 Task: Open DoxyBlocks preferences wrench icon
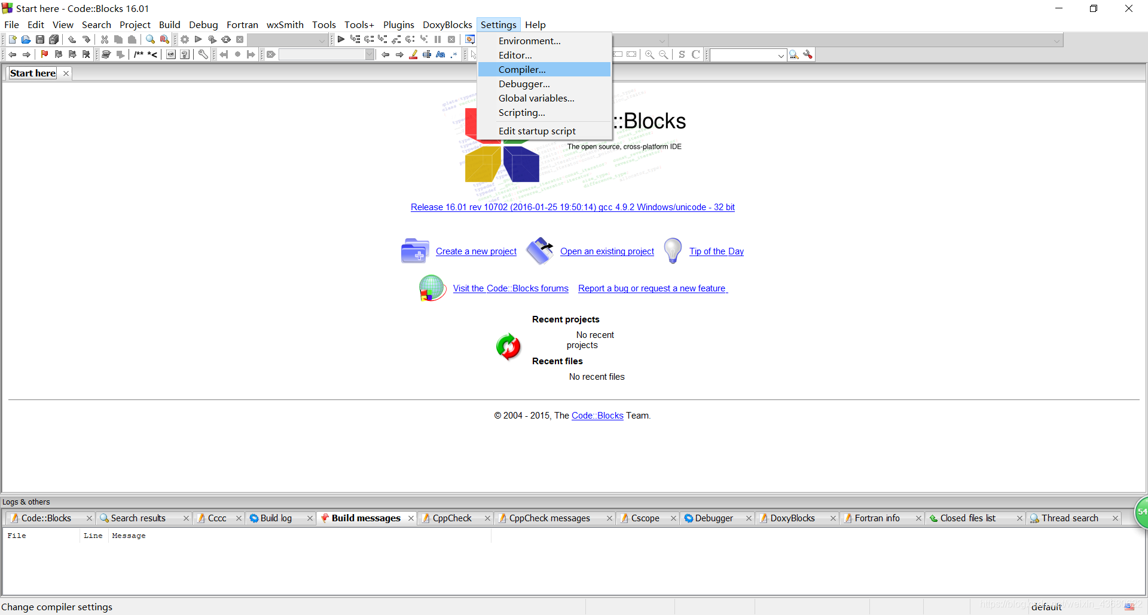pos(203,54)
